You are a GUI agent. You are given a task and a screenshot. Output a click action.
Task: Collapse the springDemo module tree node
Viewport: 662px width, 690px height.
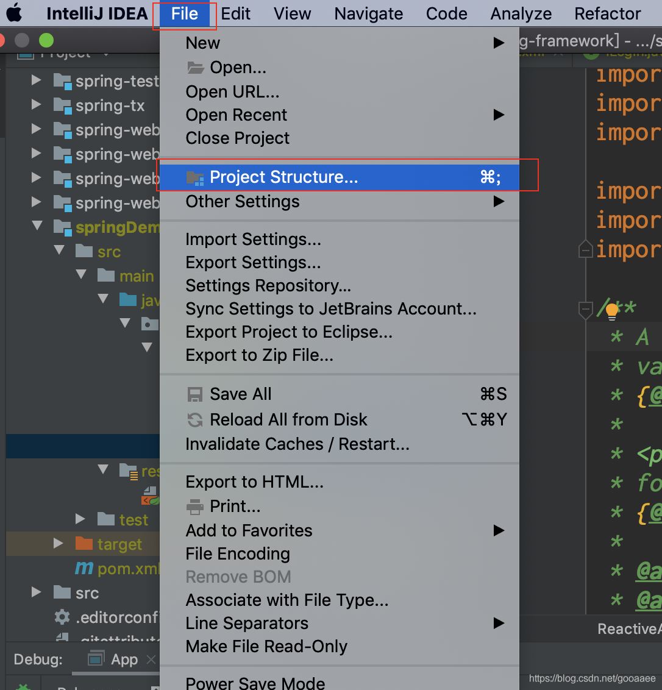coord(37,226)
